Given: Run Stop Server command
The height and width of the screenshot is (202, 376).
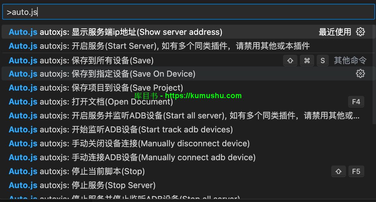Looking at the screenshot, I should pyautogui.click(x=188, y=185).
